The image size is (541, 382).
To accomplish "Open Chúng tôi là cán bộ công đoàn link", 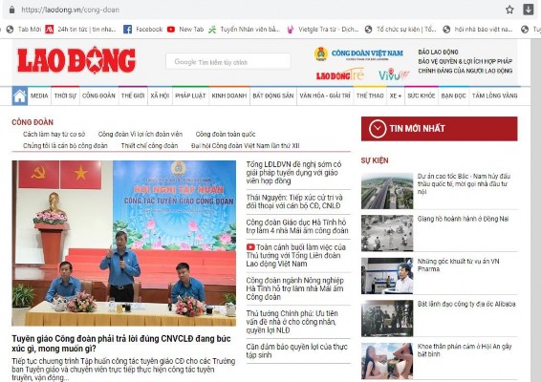I will pos(65,145).
